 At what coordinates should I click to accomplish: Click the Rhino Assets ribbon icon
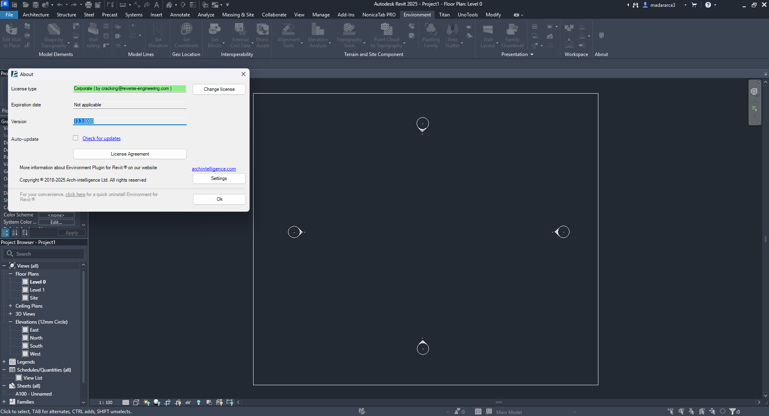(x=262, y=29)
